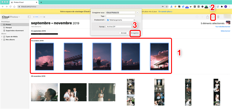
Task: Click selected-items preview thumbnail beside selection count
Action: tap(228, 23)
